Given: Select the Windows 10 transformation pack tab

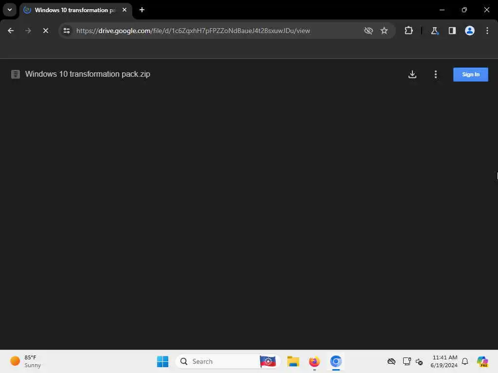Looking at the screenshot, I should [x=76, y=10].
